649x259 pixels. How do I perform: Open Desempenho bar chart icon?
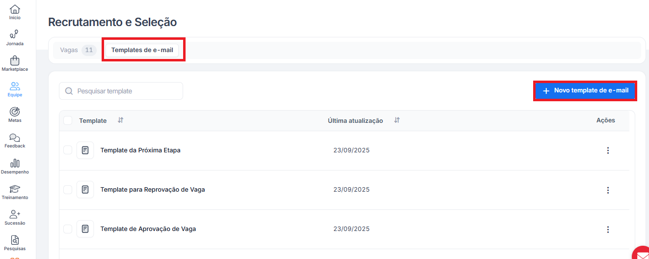point(15,164)
